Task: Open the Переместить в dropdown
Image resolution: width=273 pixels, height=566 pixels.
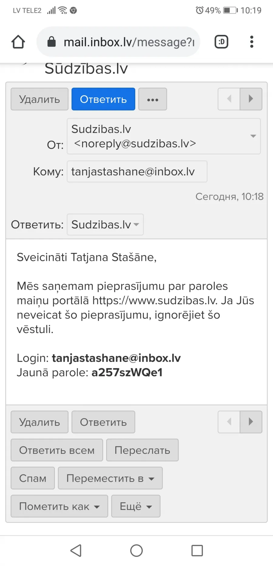Action: pos(110,478)
